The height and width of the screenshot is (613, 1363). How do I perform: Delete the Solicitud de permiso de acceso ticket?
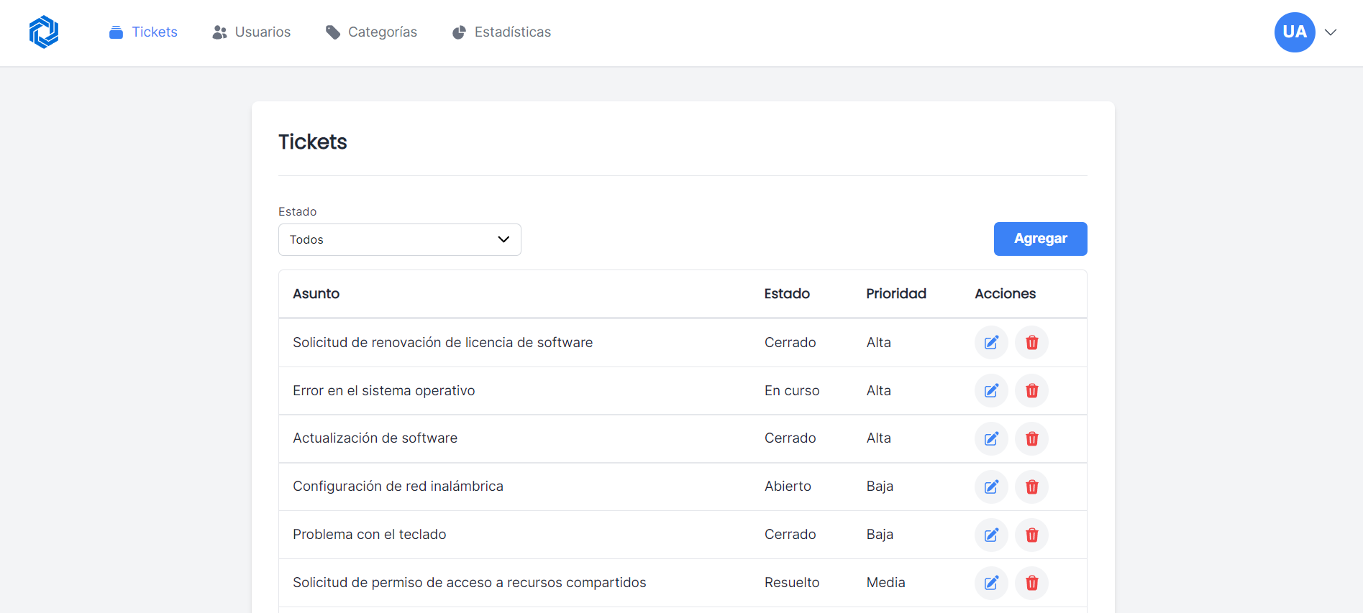pos(1031,583)
